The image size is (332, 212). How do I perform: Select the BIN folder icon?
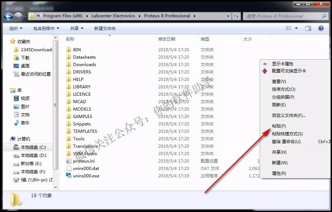tap(68, 49)
